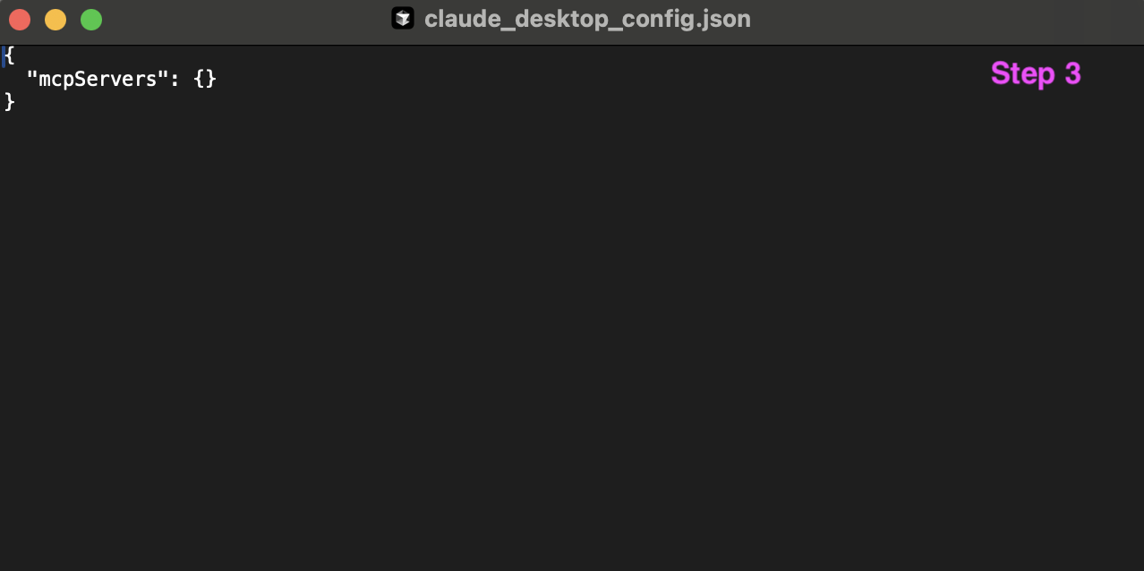Click the closing quote after mcpServers
Screen dimensions: 1144x571
point(163,75)
